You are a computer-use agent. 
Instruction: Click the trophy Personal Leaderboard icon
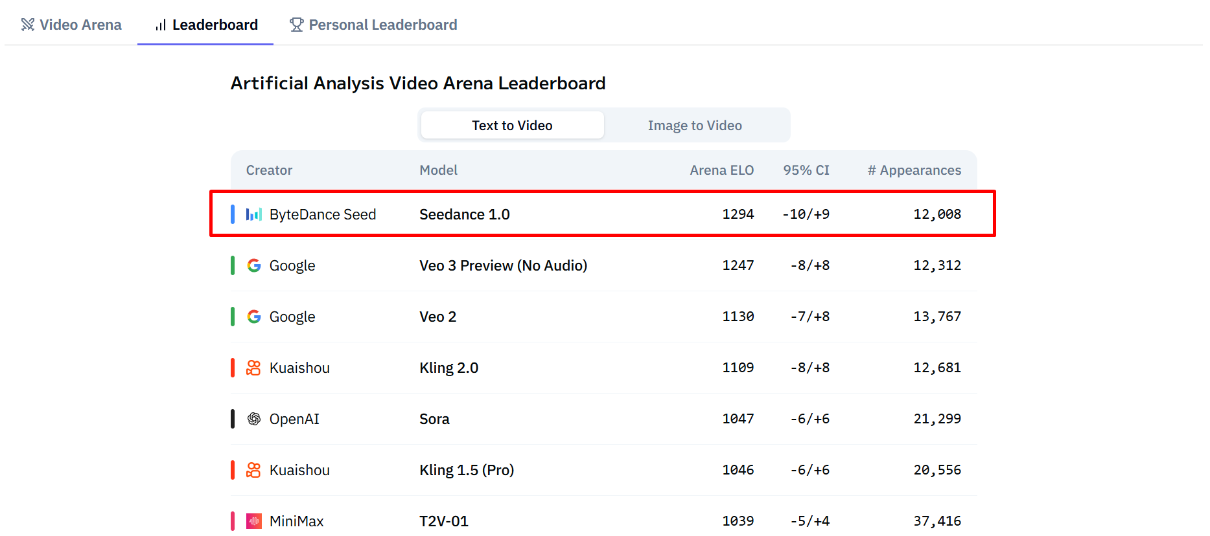point(297,25)
